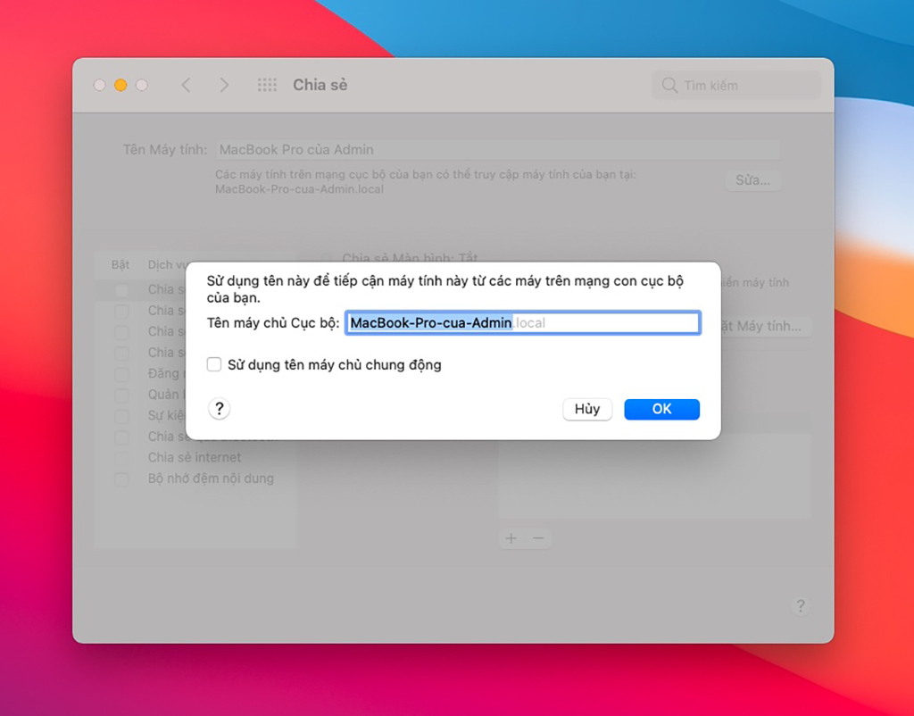Add an item with the plus button
This screenshot has height=716, width=914.
point(511,538)
